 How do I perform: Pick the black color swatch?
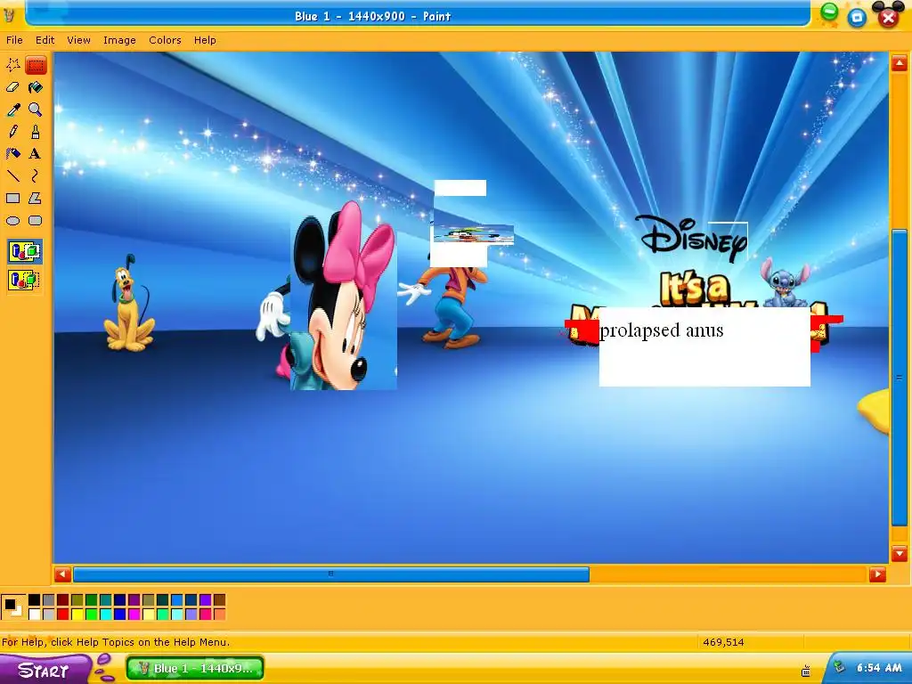pyautogui.click(x=35, y=600)
